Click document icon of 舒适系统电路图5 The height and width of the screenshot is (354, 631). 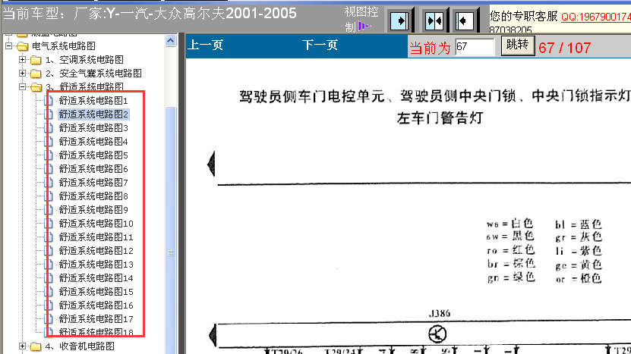tap(49, 155)
